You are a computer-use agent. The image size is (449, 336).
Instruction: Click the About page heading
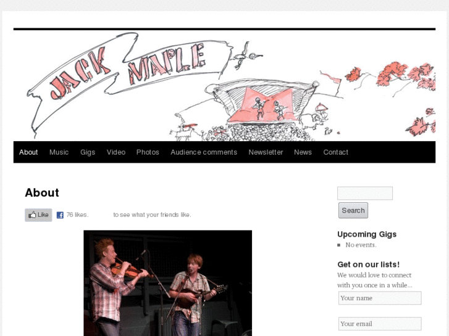coord(42,193)
